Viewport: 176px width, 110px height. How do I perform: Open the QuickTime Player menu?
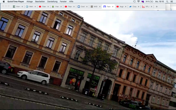coord(16,1)
